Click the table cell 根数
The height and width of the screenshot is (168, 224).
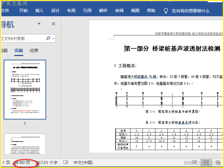pyautogui.click(x=123, y=137)
